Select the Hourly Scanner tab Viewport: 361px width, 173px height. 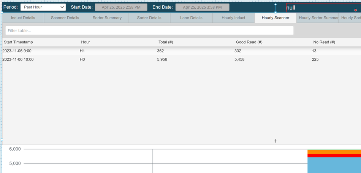click(x=275, y=18)
